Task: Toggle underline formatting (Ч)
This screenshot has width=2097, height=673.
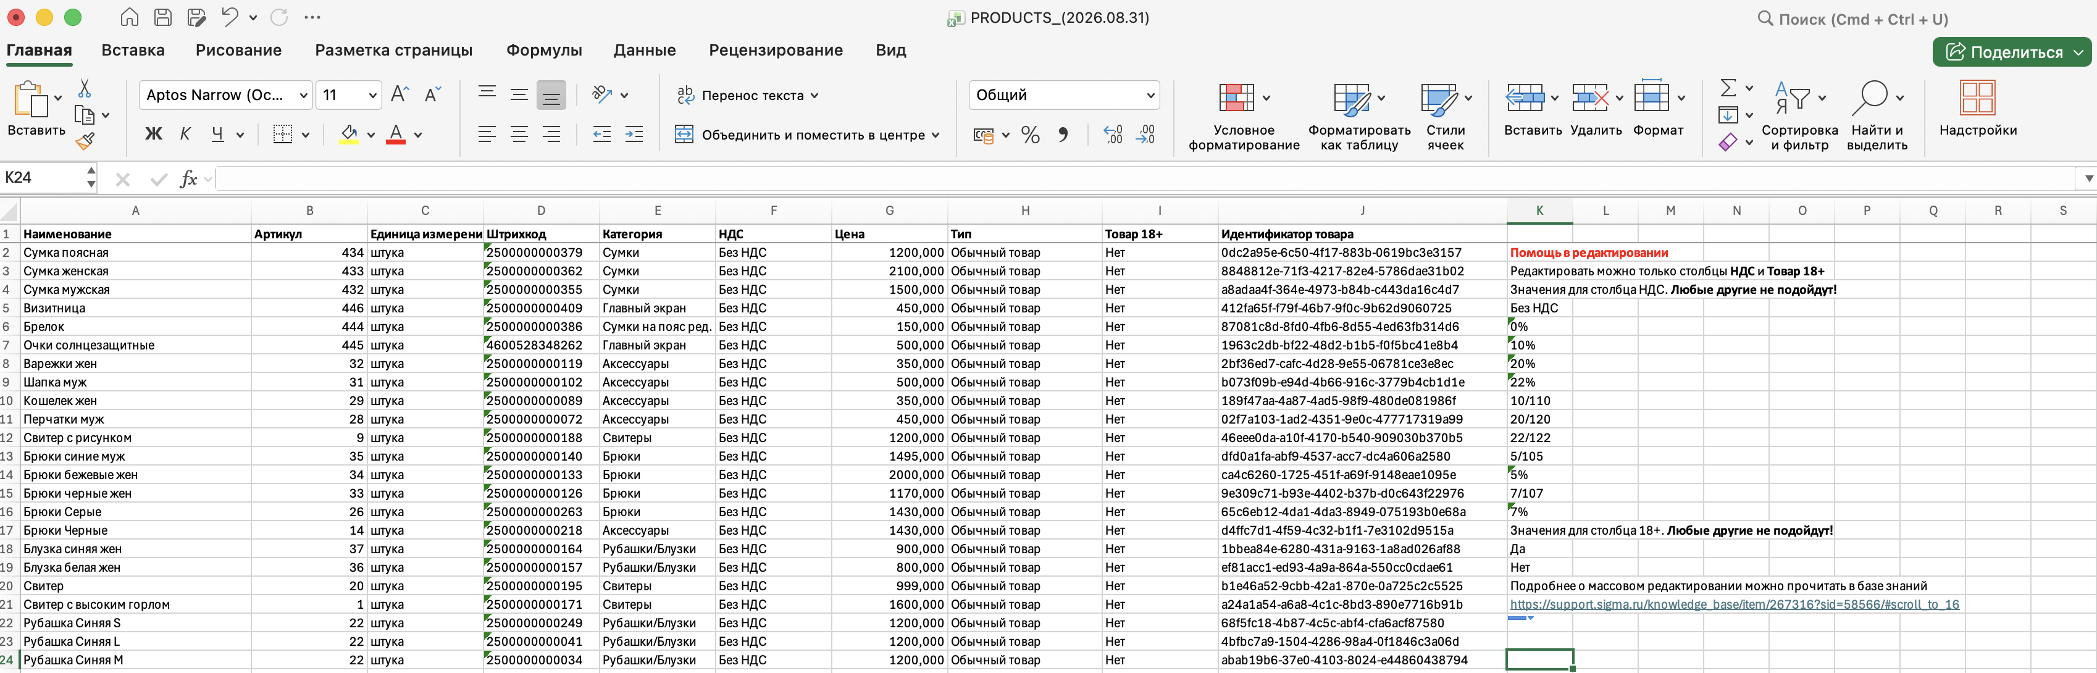Action: (x=217, y=134)
